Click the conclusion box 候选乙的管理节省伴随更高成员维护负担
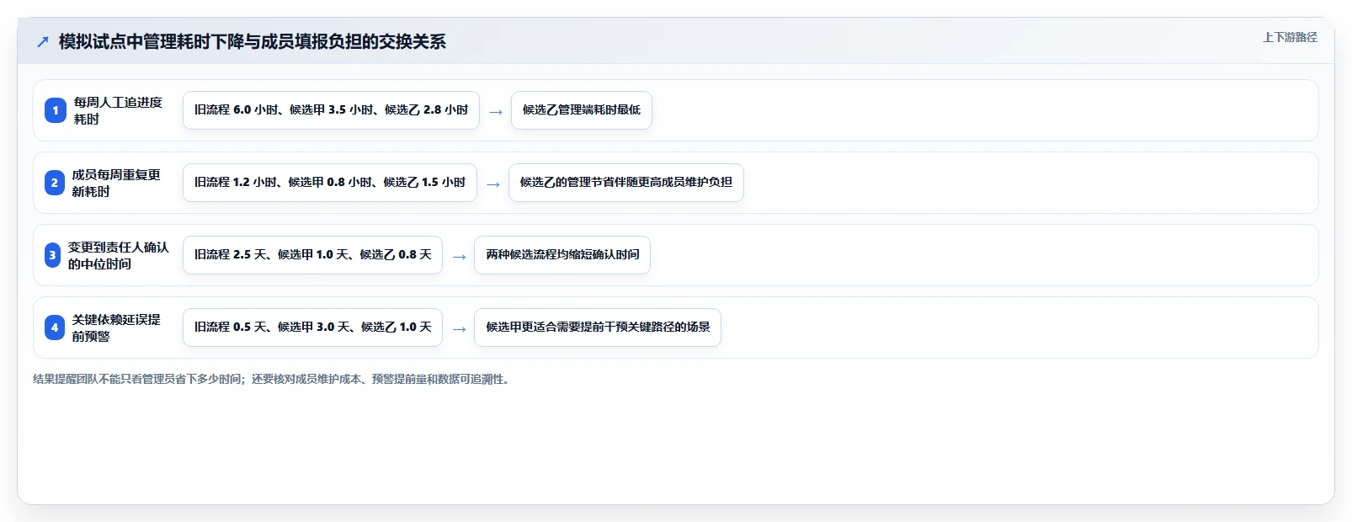Screen dimensions: 1352x522 pyautogui.click(x=626, y=183)
